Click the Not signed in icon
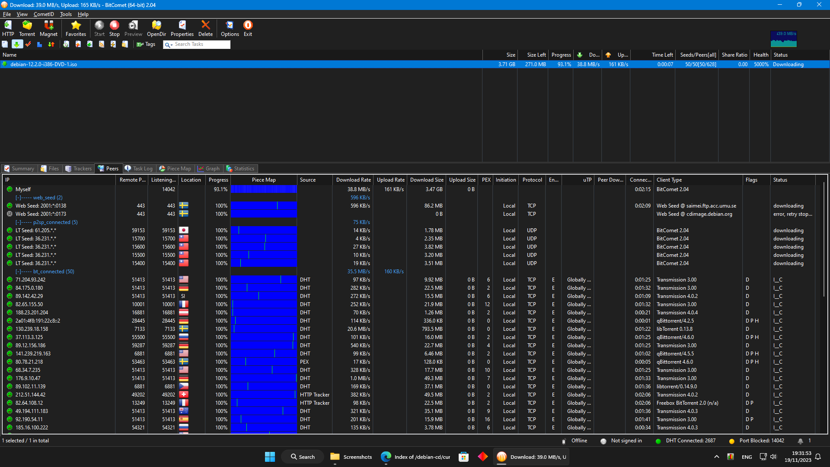 click(x=603, y=441)
